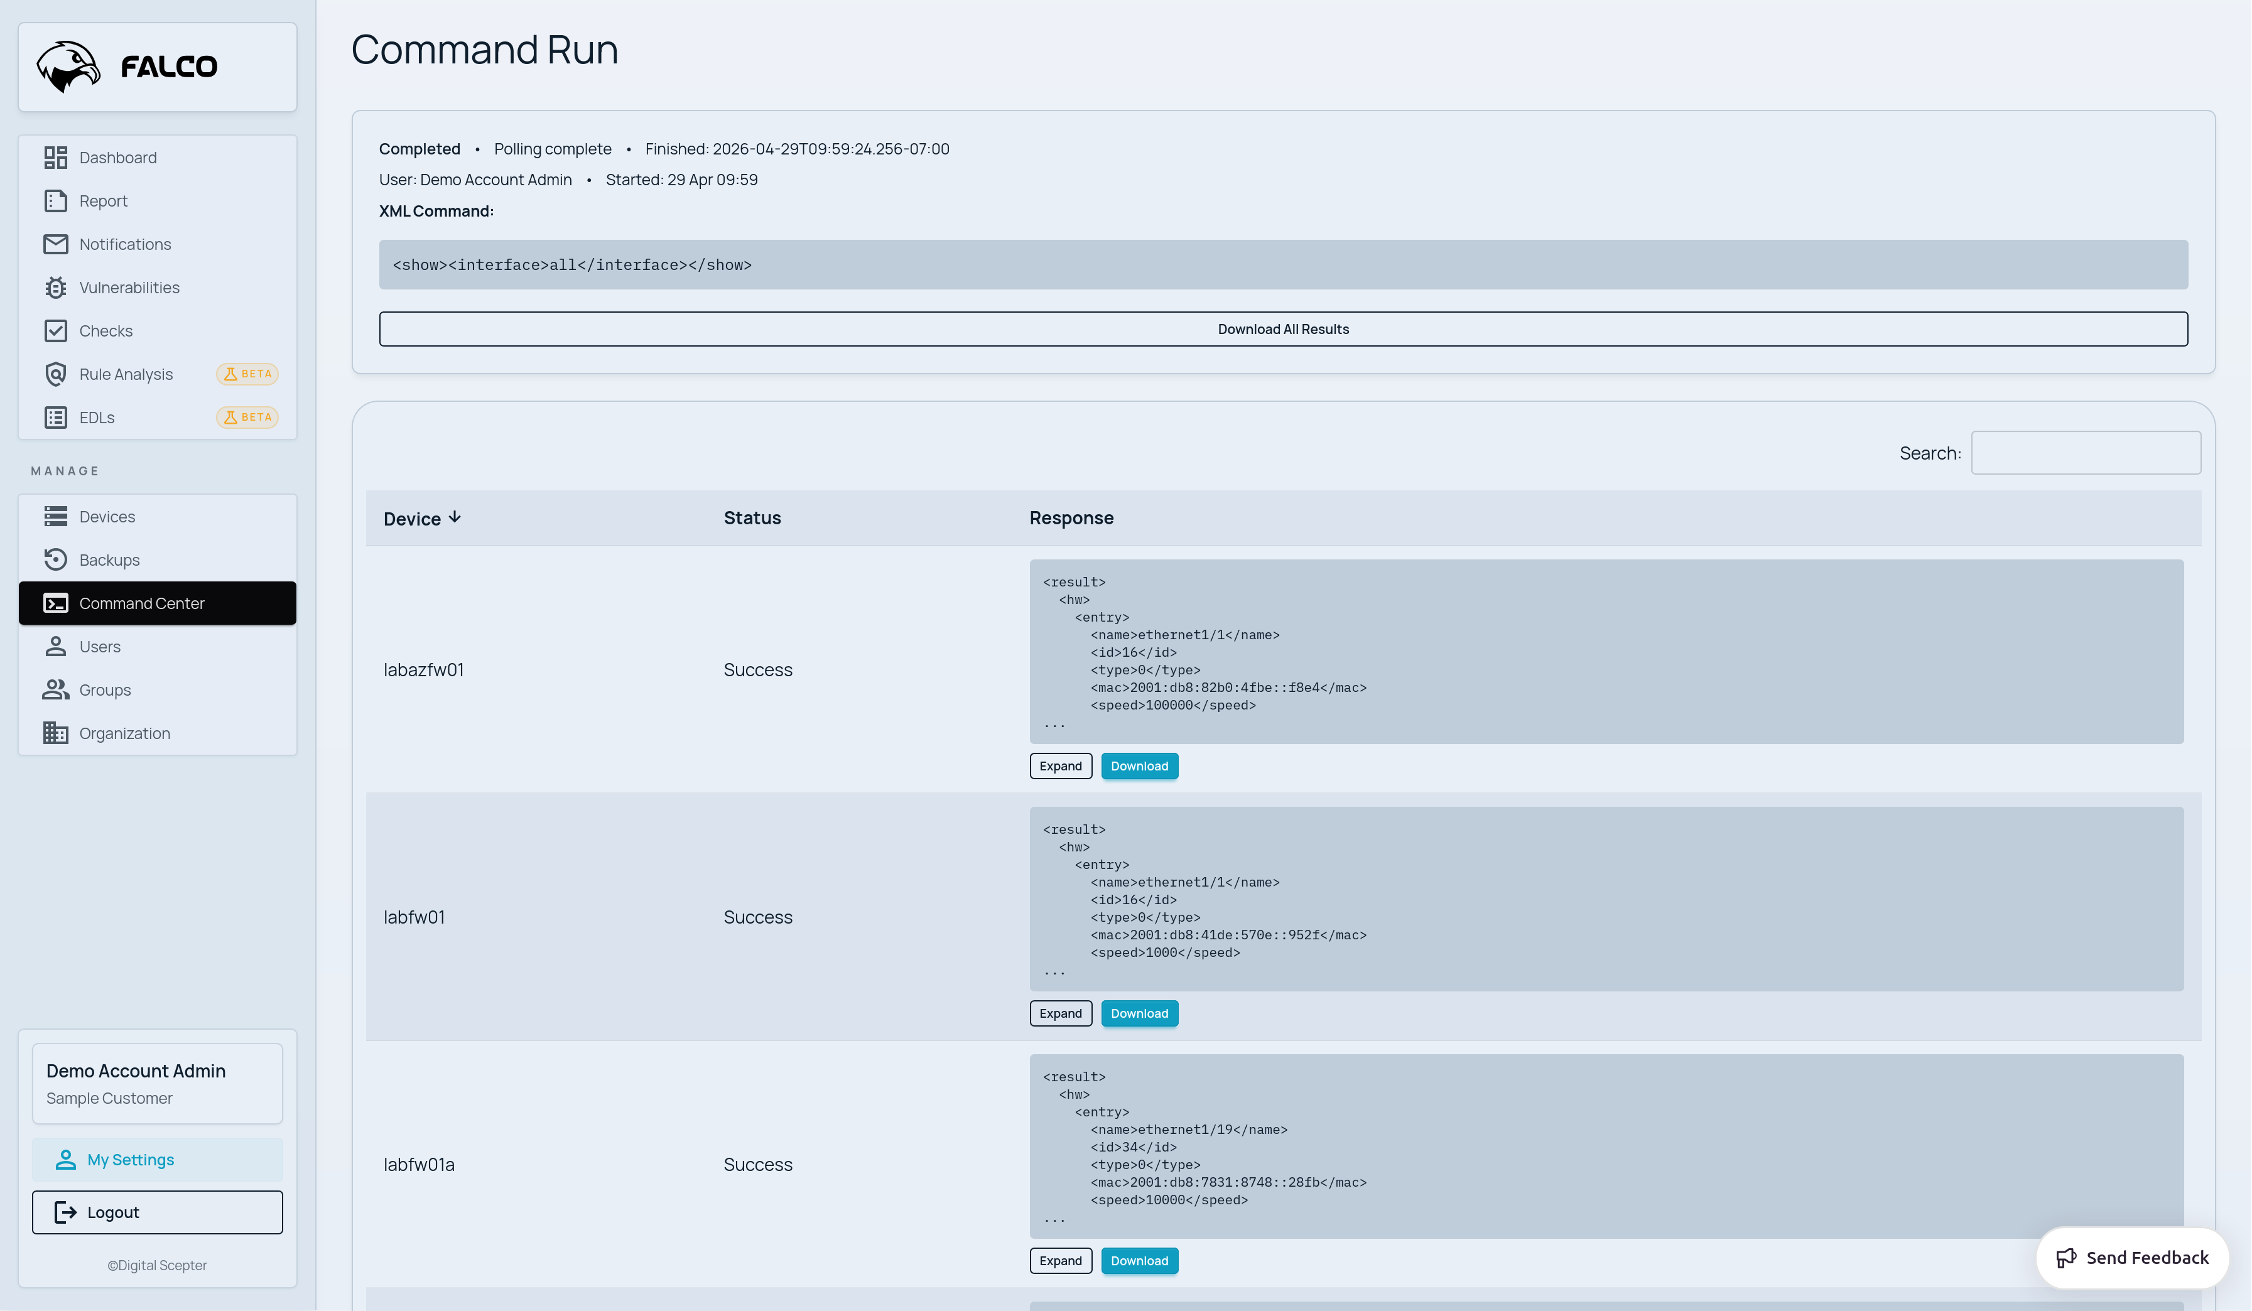The height and width of the screenshot is (1311, 2252).
Task: Click the Backups restore clock icon
Action: pyautogui.click(x=55, y=560)
